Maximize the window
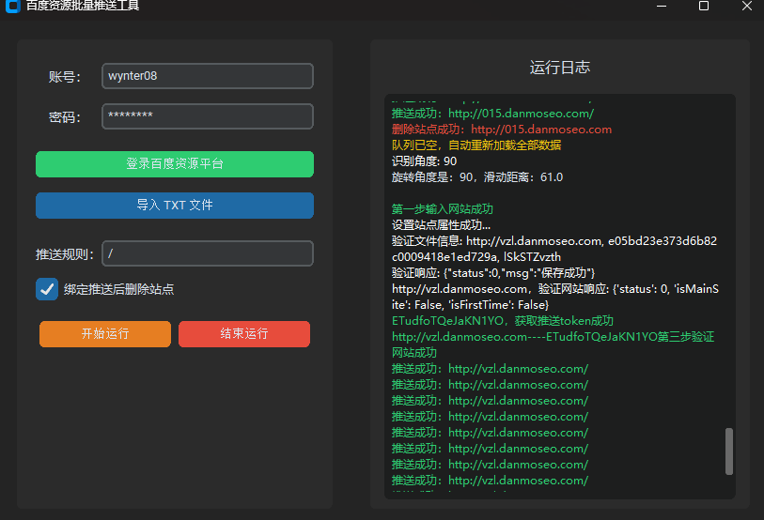 click(x=704, y=6)
